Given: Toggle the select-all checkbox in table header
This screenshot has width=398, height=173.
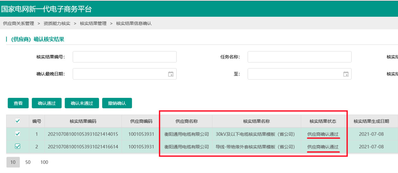Looking at the screenshot, I should click(x=18, y=121).
